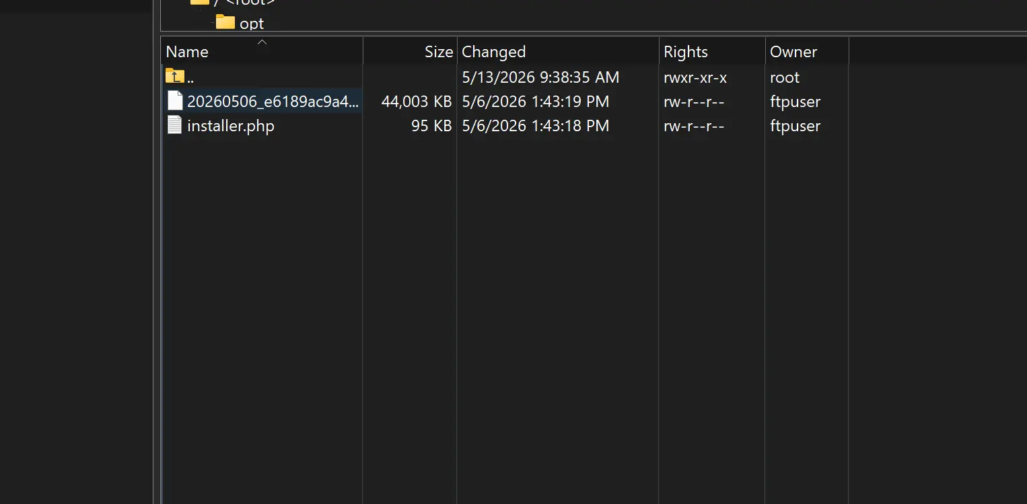This screenshot has height=504, width=1027.
Task: Click the rwxr-xr-x rights value
Action: tap(695, 77)
